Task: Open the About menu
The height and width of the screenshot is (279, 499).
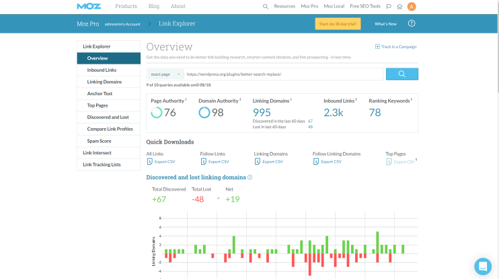Action: pyautogui.click(x=178, y=6)
